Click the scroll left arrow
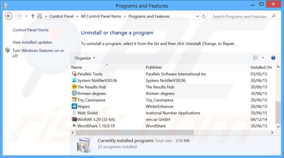The height and width of the screenshot is (158, 284). pyautogui.click(x=73, y=133)
